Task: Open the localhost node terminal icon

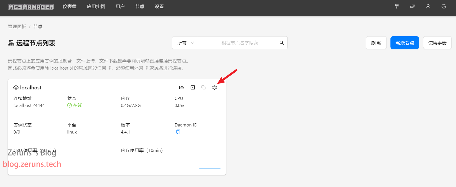Action: click(193, 87)
